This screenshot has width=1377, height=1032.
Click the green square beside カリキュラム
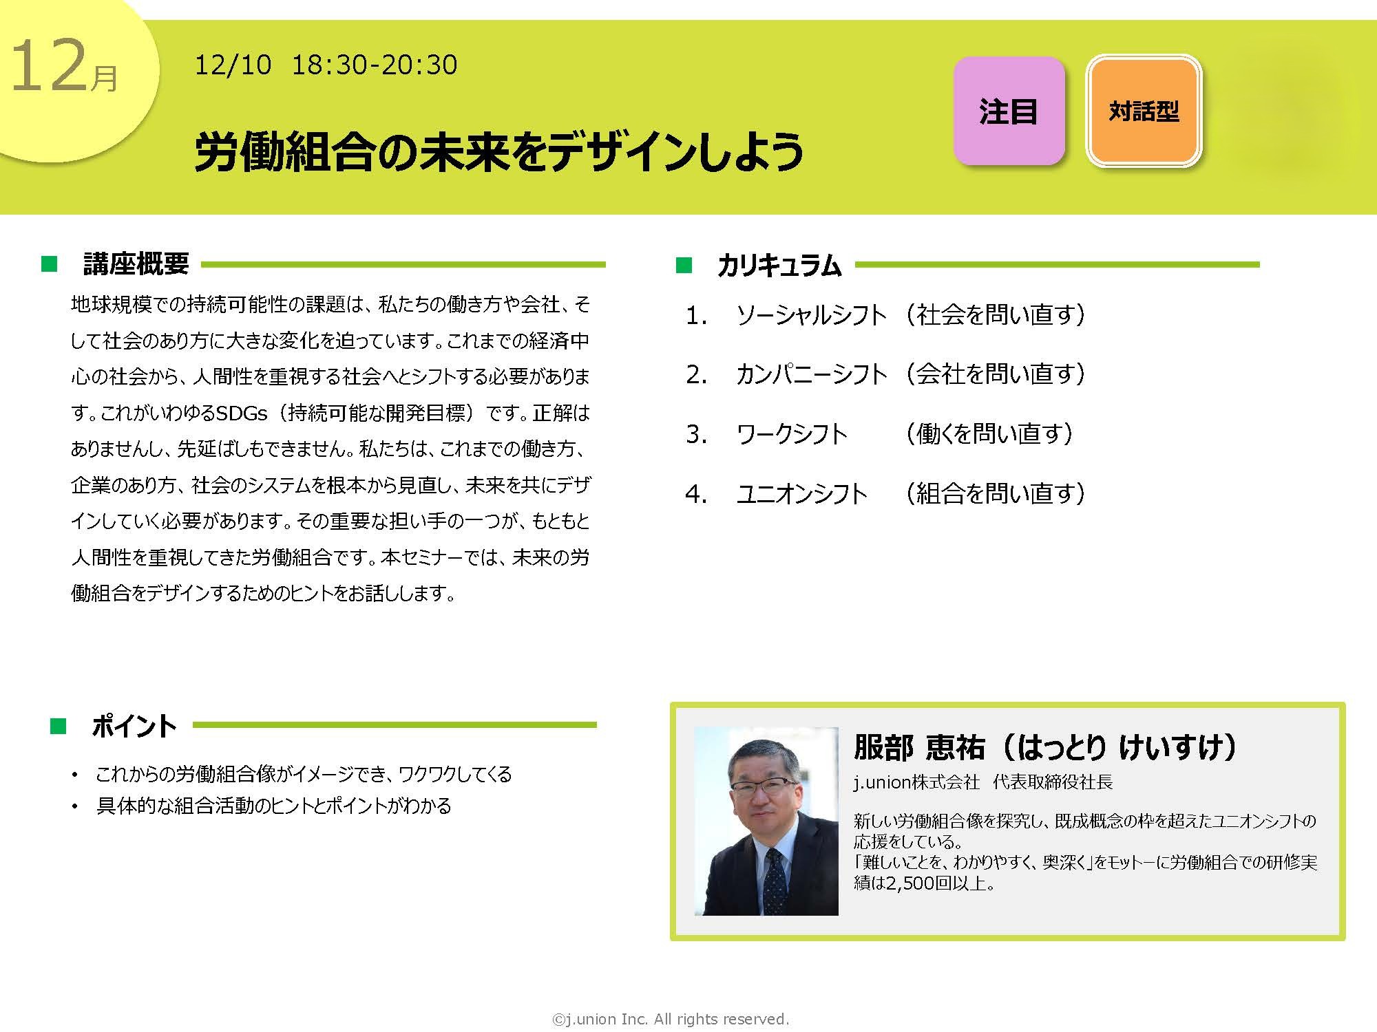pos(684,265)
